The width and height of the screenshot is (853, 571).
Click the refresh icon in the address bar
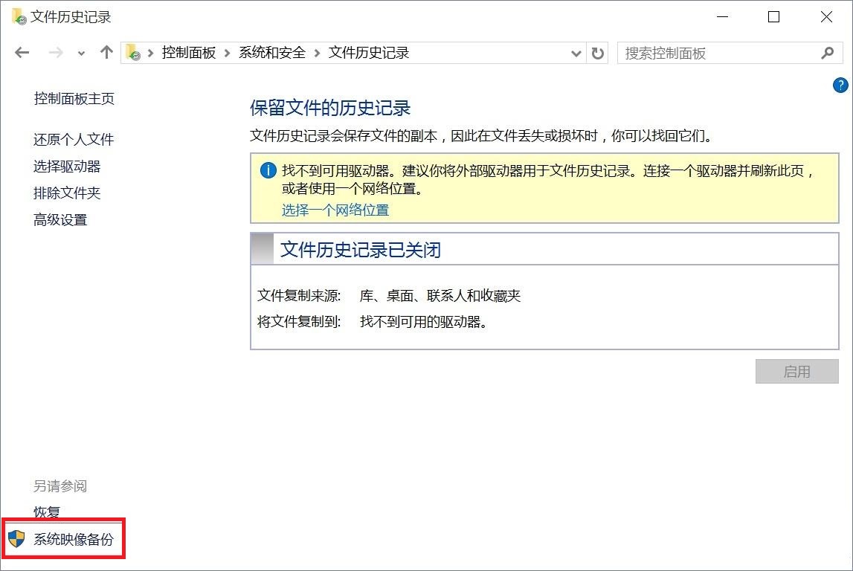tap(598, 52)
